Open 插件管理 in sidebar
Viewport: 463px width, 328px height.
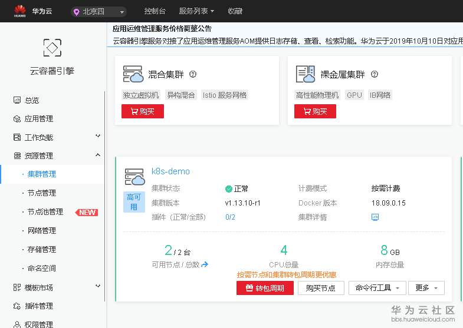[x=39, y=306]
